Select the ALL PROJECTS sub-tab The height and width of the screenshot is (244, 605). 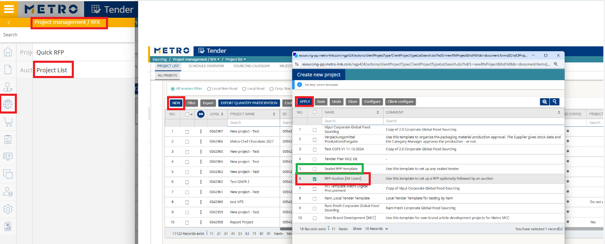coord(167,76)
